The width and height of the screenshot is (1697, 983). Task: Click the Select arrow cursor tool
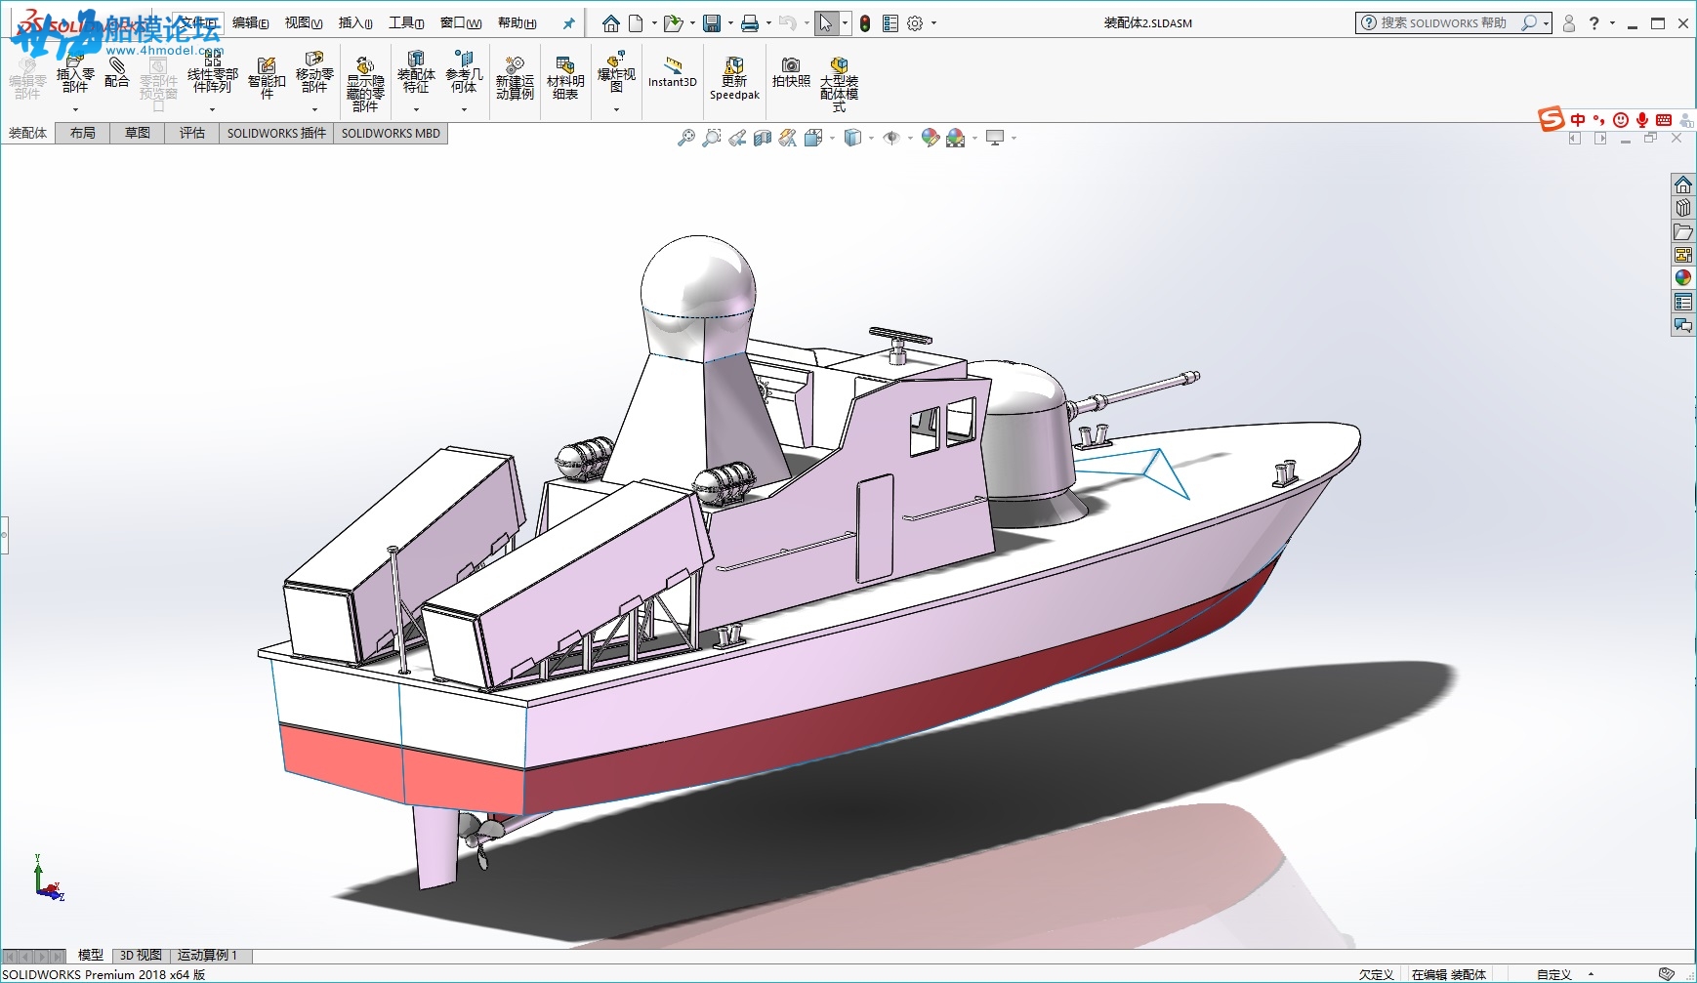point(826,23)
